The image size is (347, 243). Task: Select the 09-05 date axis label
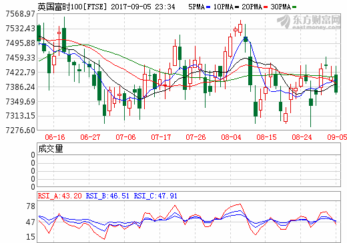click(337, 137)
